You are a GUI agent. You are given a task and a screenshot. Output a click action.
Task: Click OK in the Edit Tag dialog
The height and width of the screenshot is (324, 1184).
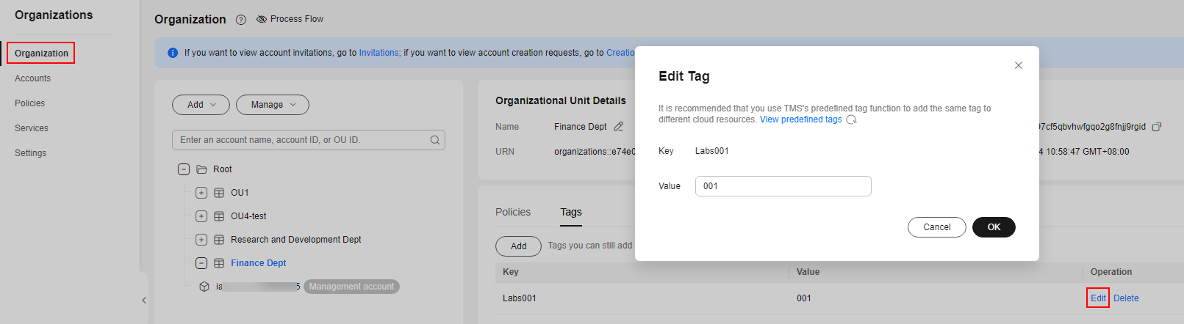pos(994,227)
